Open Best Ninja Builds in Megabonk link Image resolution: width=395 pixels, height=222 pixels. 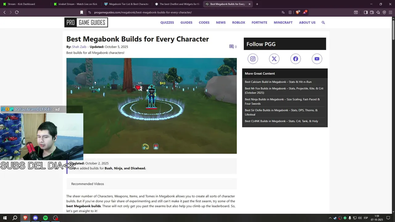(x=282, y=101)
